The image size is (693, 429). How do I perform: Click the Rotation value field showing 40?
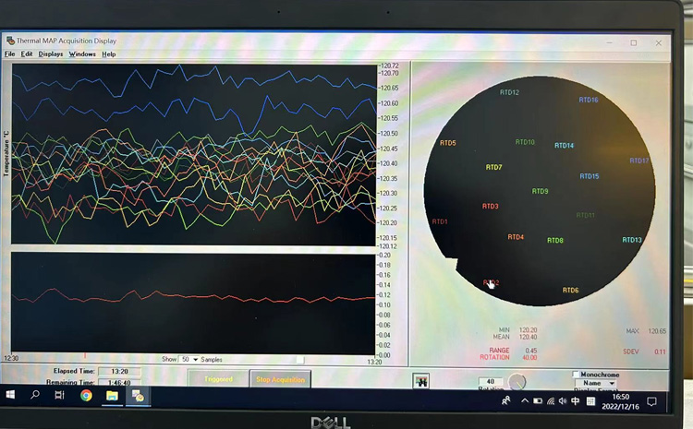(491, 381)
